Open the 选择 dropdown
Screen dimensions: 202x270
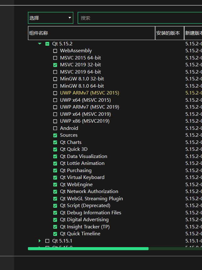coord(50,18)
